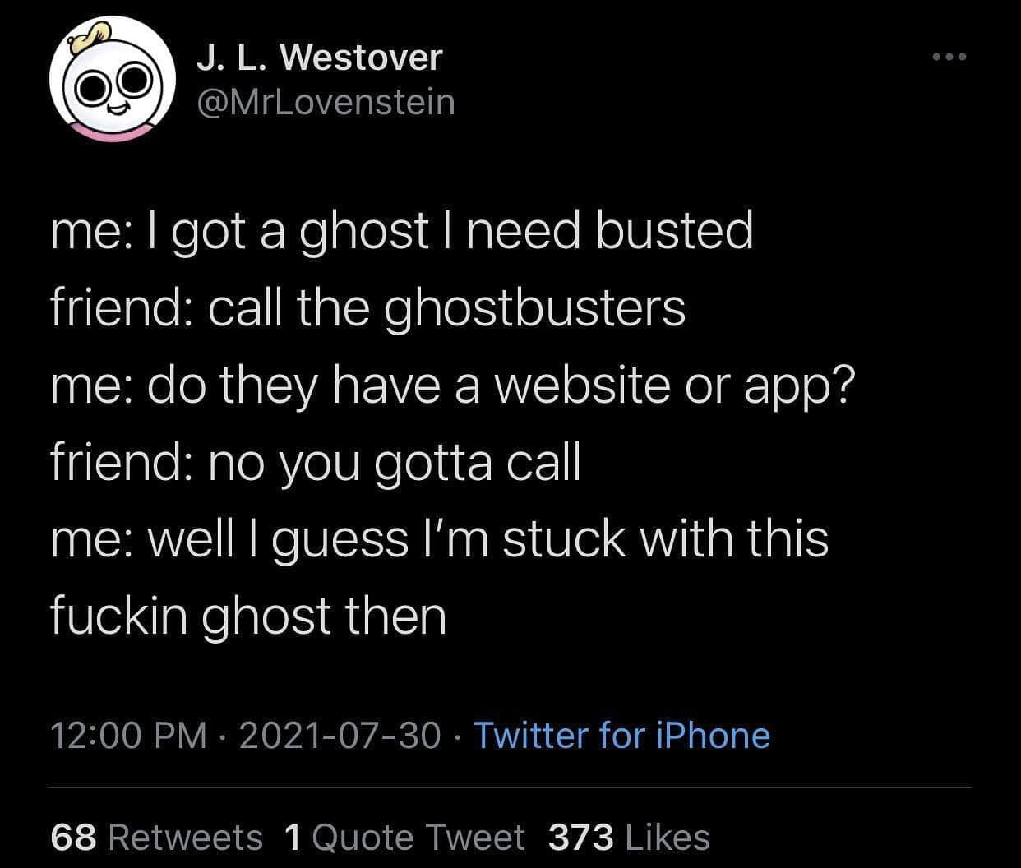Screen dimensions: 1021x868
Task: Open the 12:00 PM timestamp link
Action: click(129, 735)
